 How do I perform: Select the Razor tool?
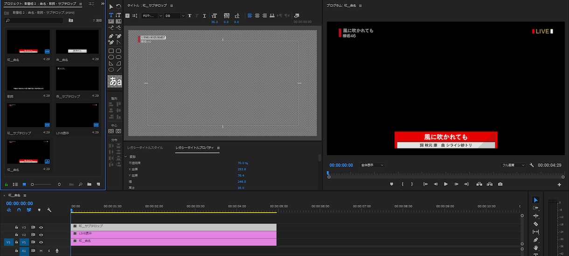pos(535,224)
